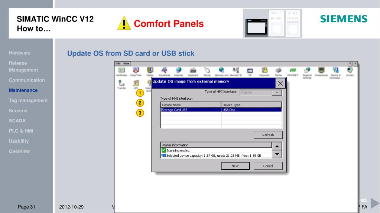Open the View menu in control panel

point(126,64)
